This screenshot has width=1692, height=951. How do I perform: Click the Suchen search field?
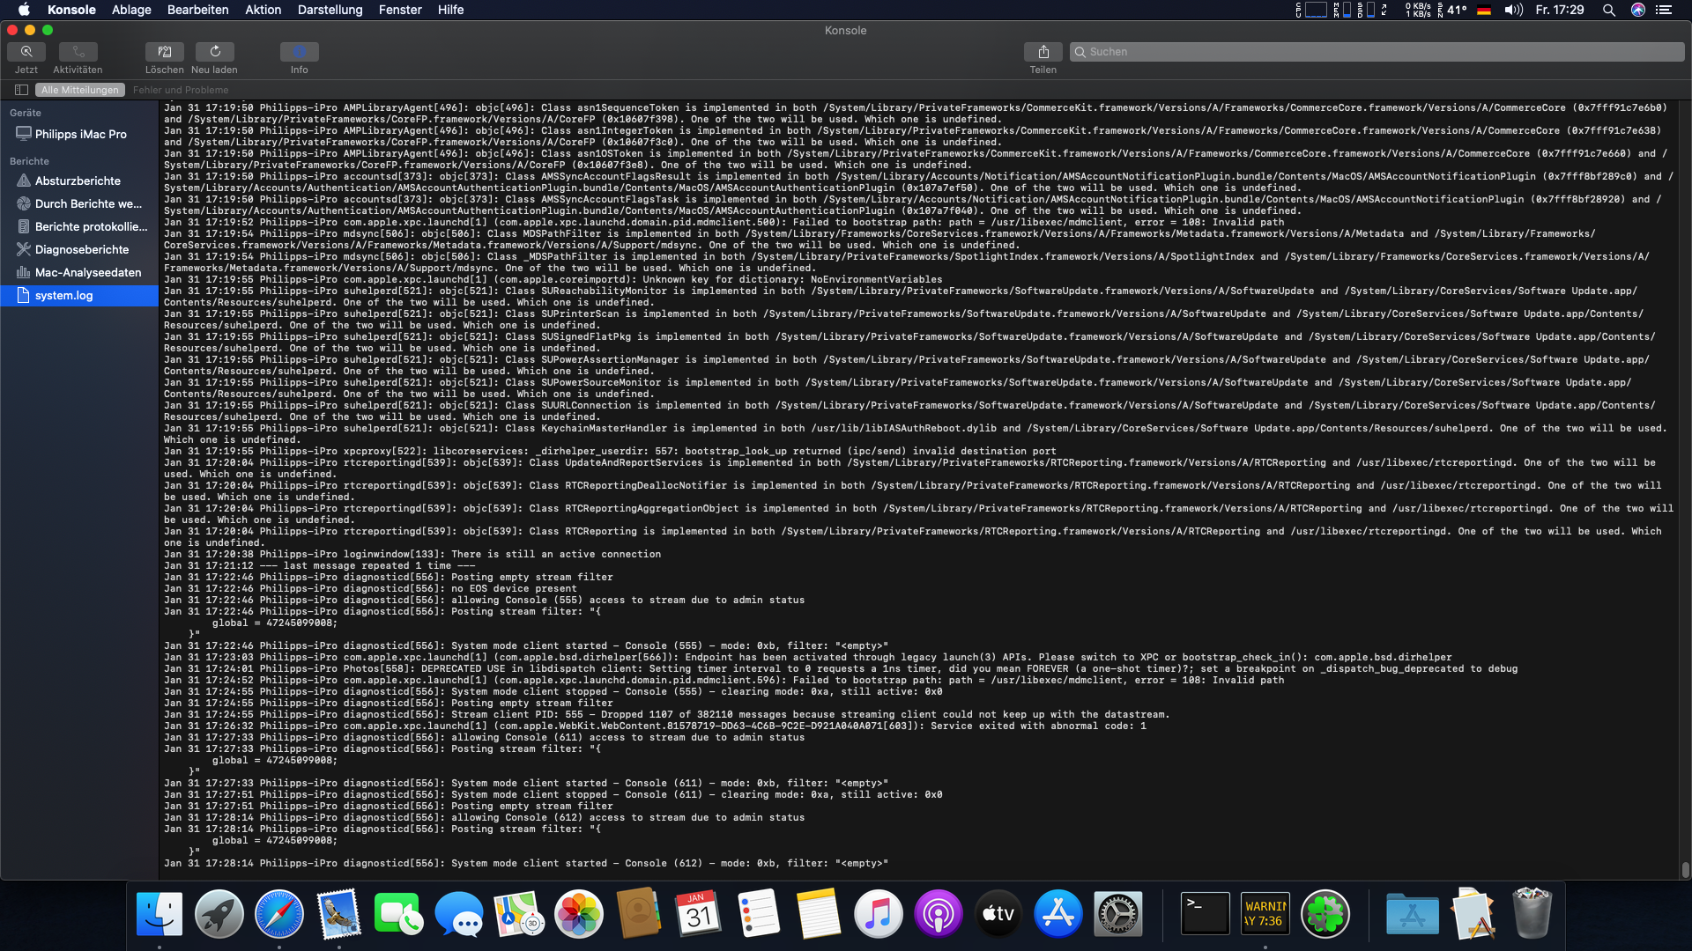click(x=1375, y=52)
